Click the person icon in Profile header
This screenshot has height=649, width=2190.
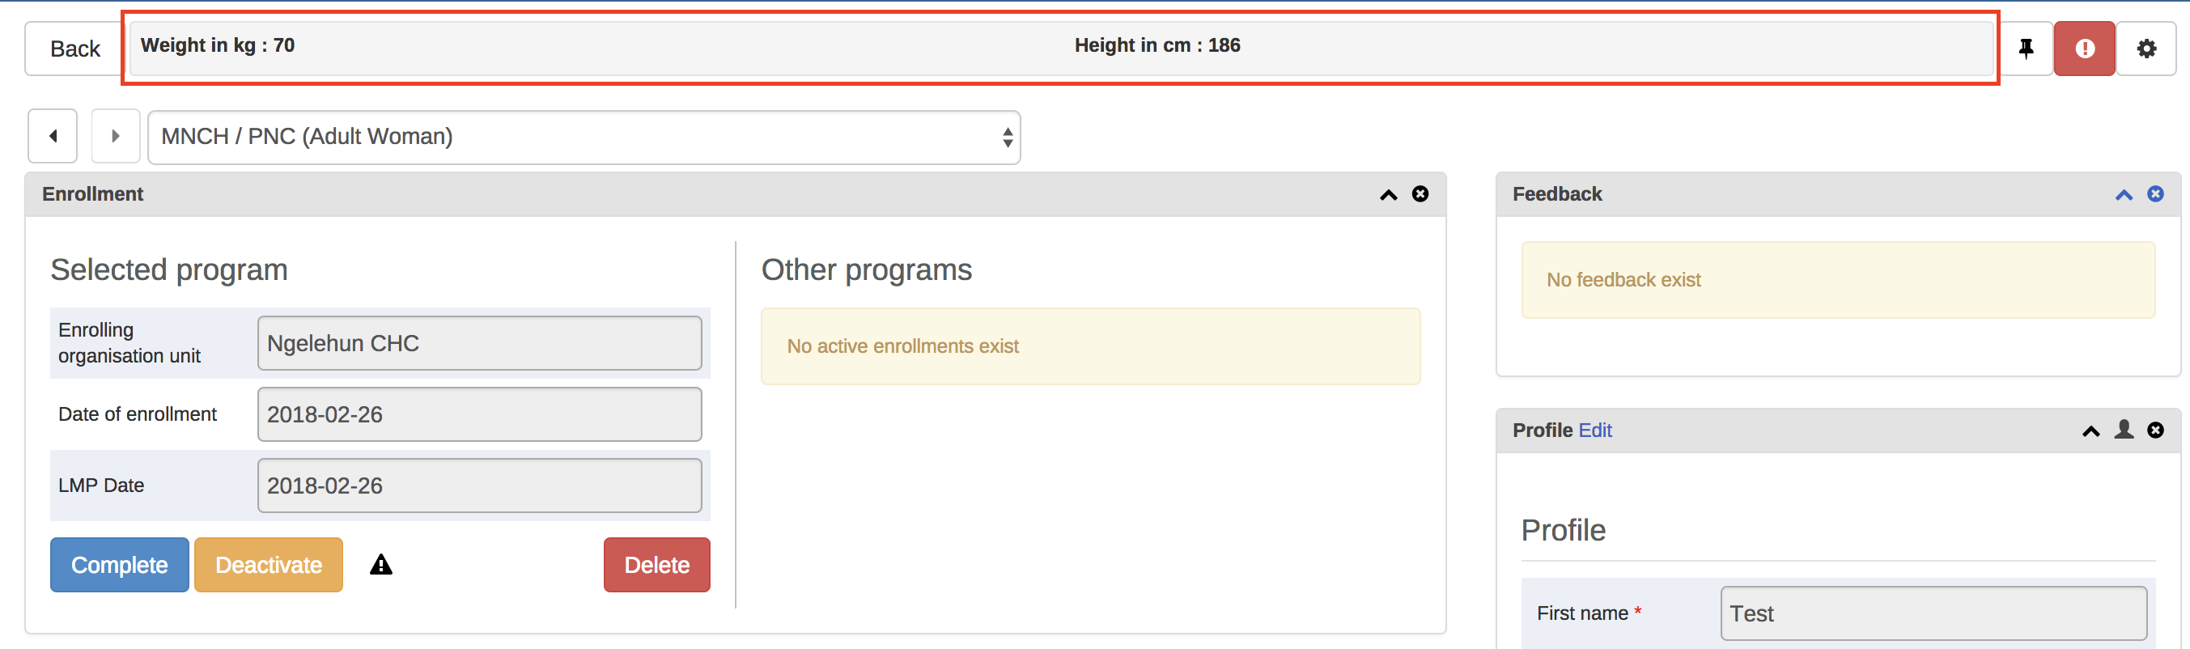2124,430
